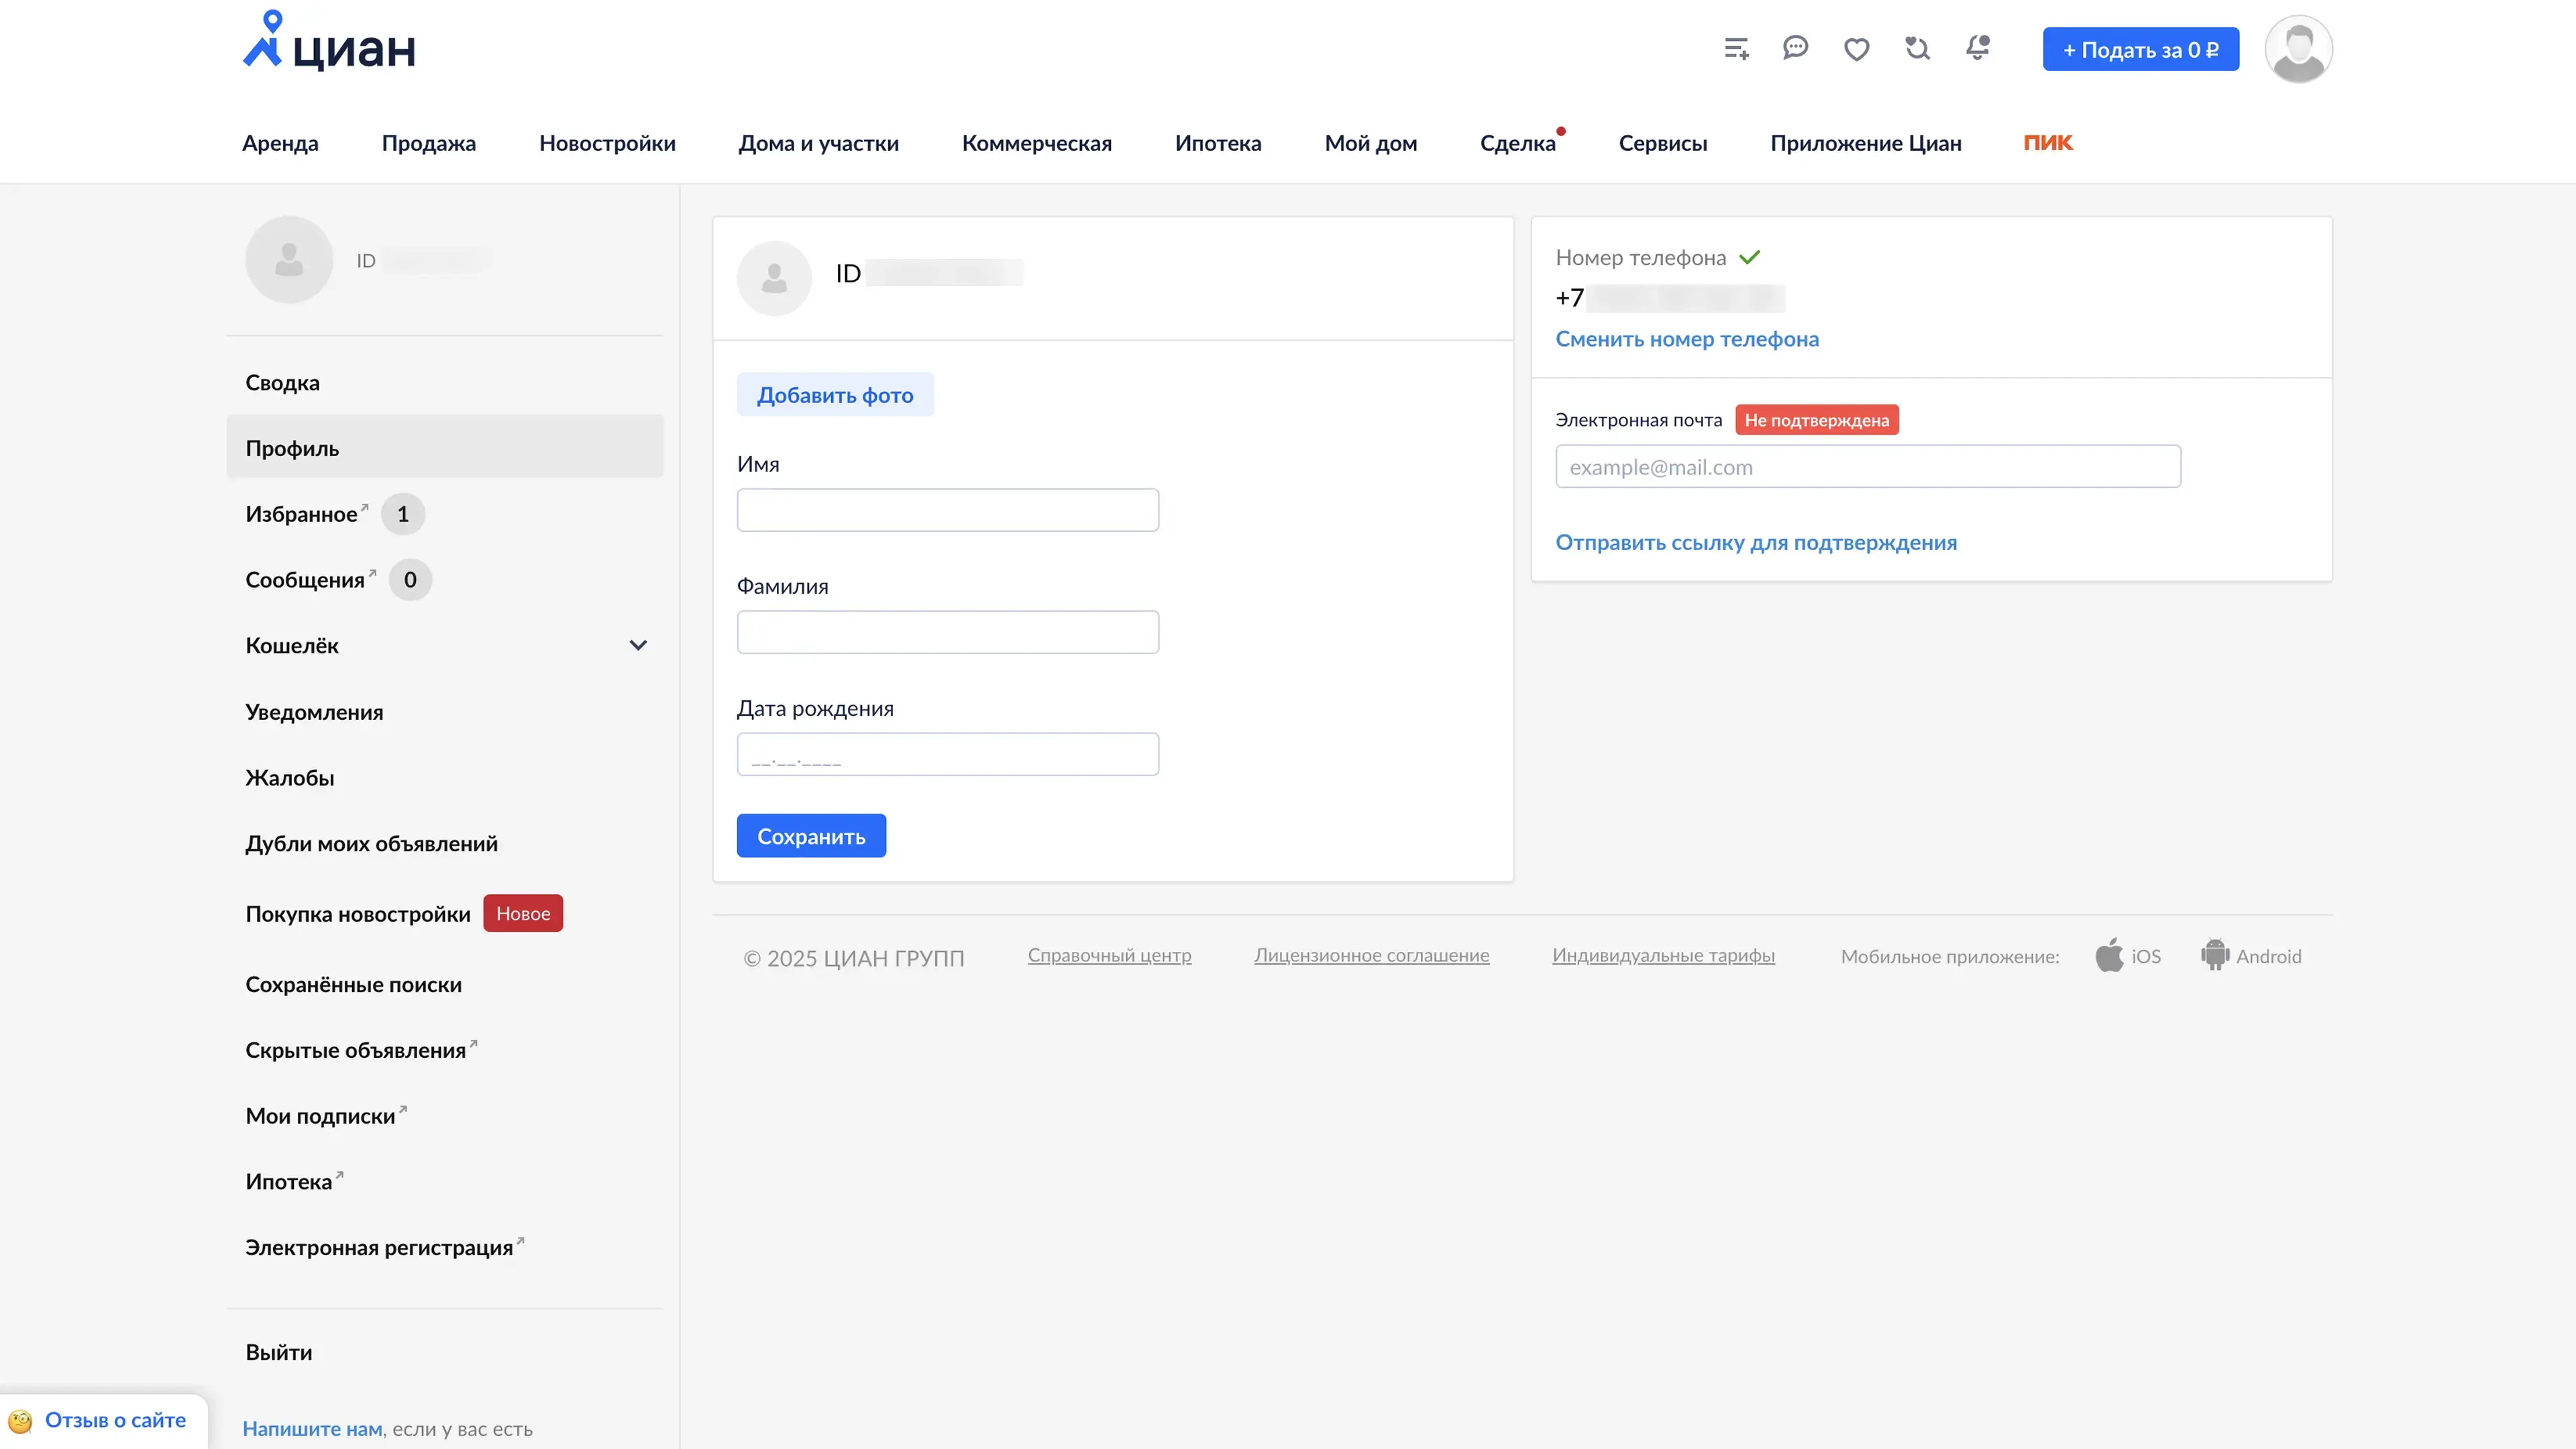Open favorites via the heart icon
This screenshot has height=1449, width=2576.
(1857, 49)
